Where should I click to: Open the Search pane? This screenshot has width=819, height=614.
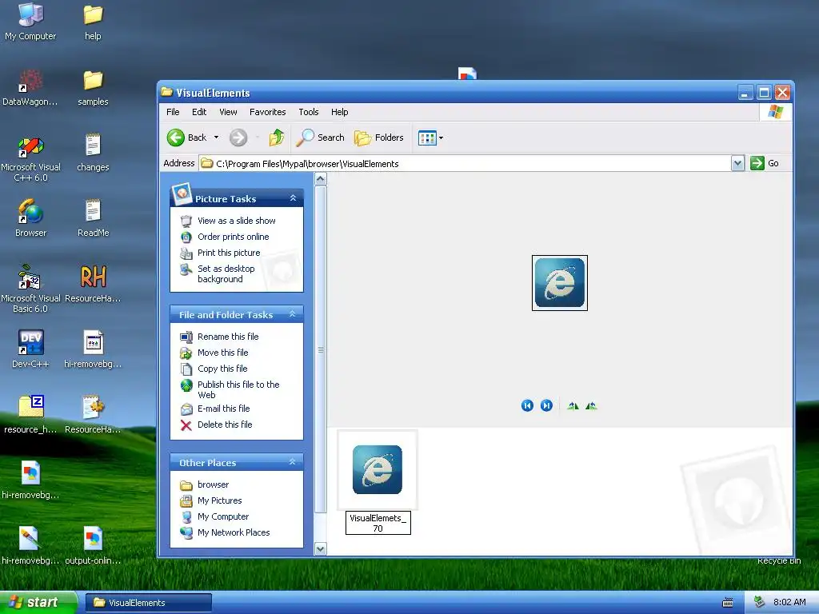pos(320,138)
